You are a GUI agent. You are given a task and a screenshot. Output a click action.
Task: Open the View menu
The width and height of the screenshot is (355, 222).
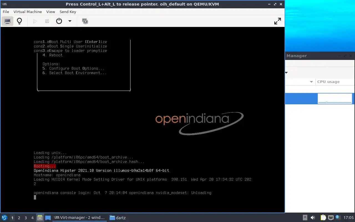pos(50,12)
